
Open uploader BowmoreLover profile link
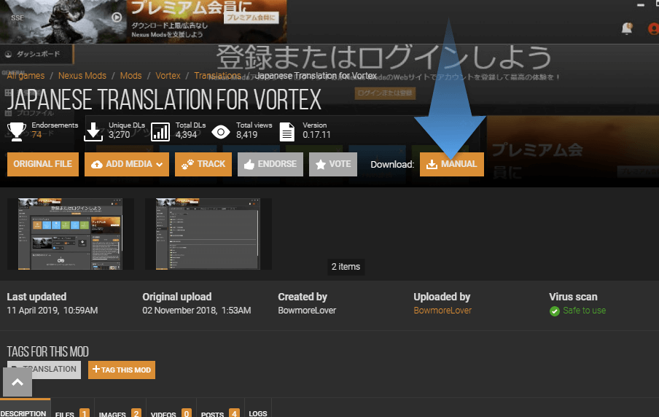point(442,311)
